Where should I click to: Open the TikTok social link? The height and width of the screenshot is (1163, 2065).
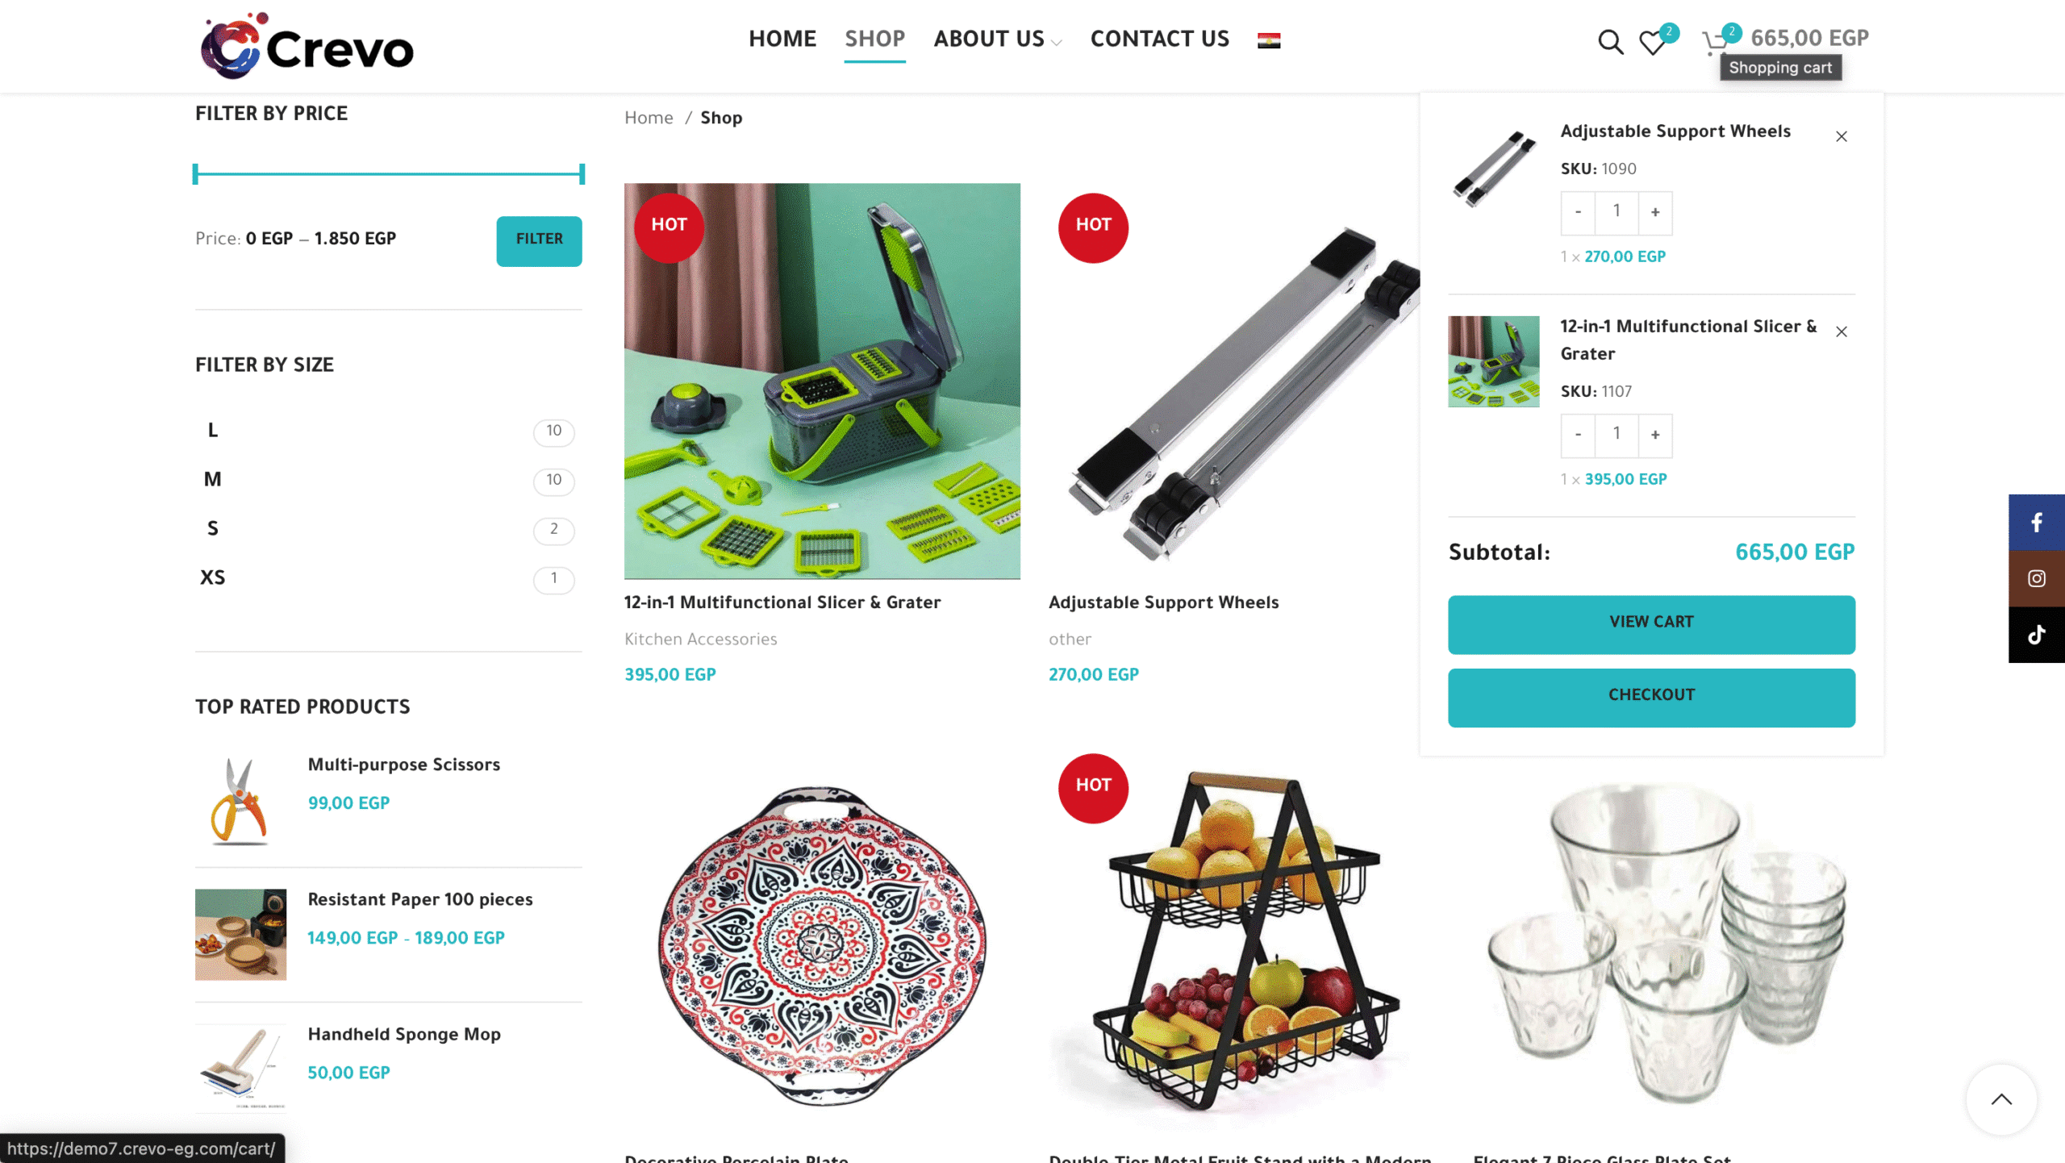click(2037, 635)
